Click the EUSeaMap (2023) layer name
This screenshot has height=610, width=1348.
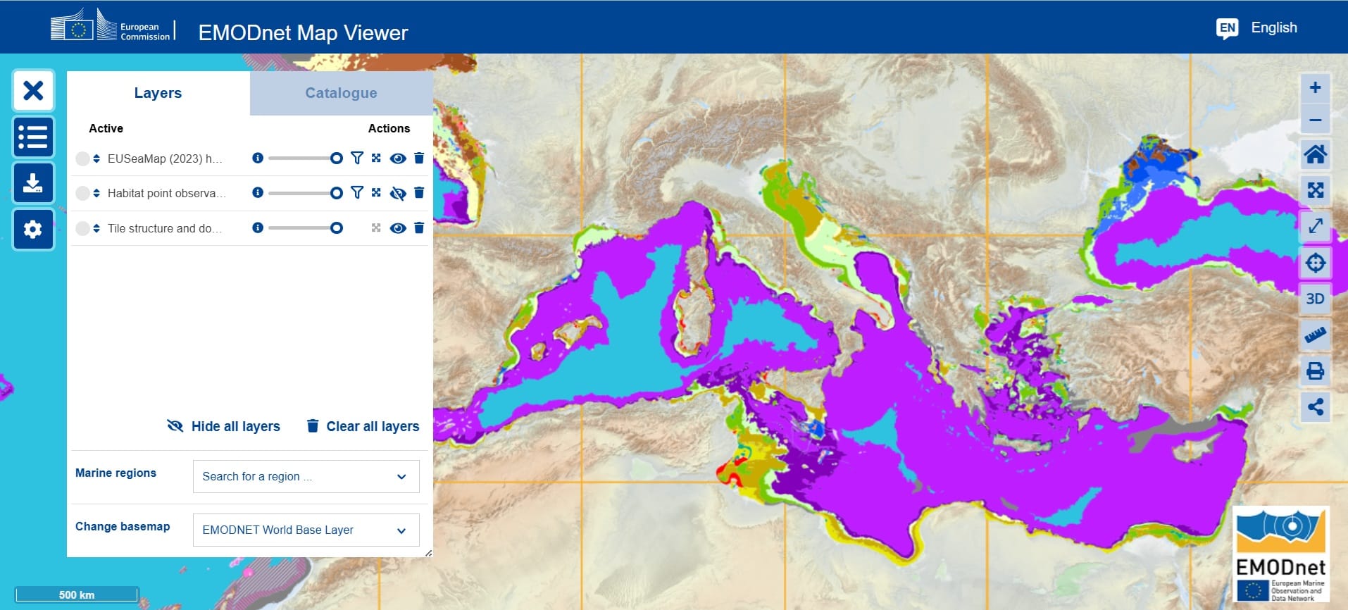click(x=165, y=158)
